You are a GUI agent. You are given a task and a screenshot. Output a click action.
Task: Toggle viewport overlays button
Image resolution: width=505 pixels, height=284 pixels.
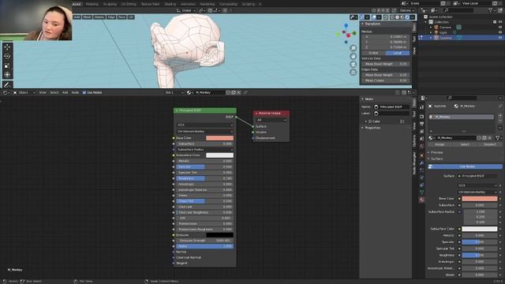pyautogui.click(x=374, y=17)
